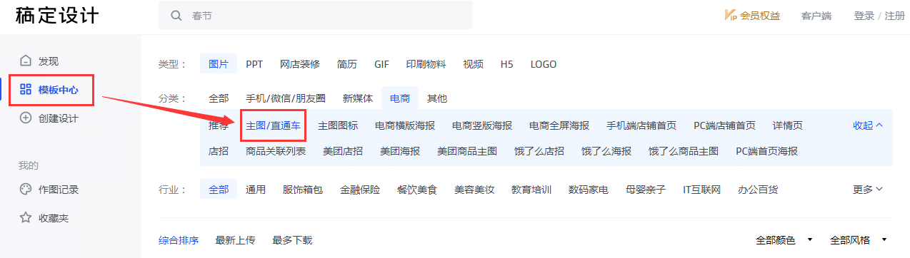Choose 饿了么店招 subcategory

[539, 151]
